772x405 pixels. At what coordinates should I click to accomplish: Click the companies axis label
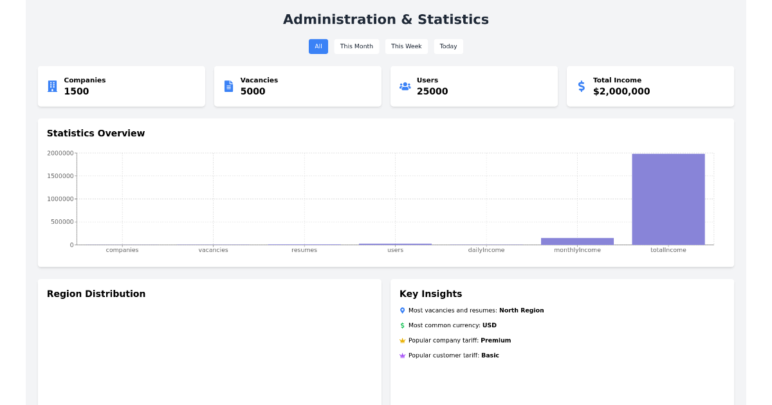tap(122, 249)
